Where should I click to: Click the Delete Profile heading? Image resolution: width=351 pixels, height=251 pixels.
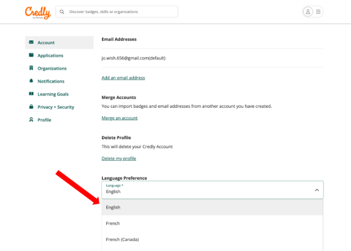coord(116,138)
